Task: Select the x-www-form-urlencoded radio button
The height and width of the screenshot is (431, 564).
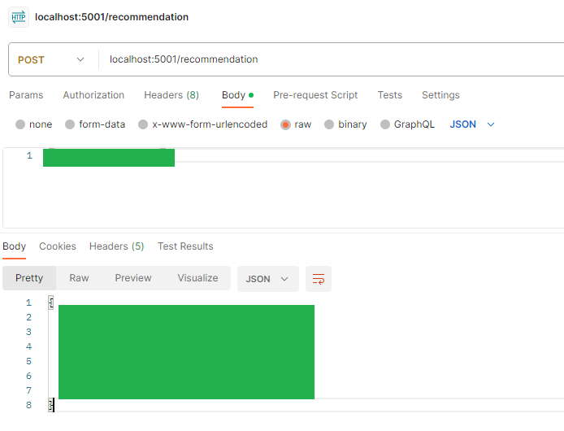Action: [143, 124]
